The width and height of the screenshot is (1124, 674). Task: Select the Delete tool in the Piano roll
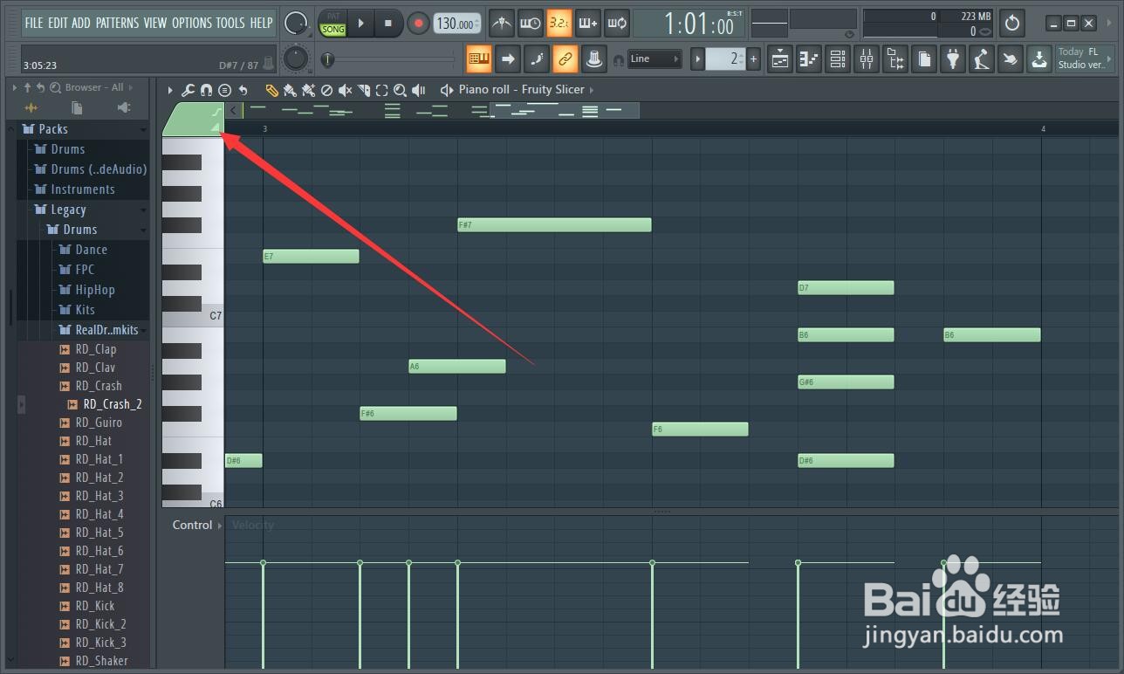coord(326,90)
